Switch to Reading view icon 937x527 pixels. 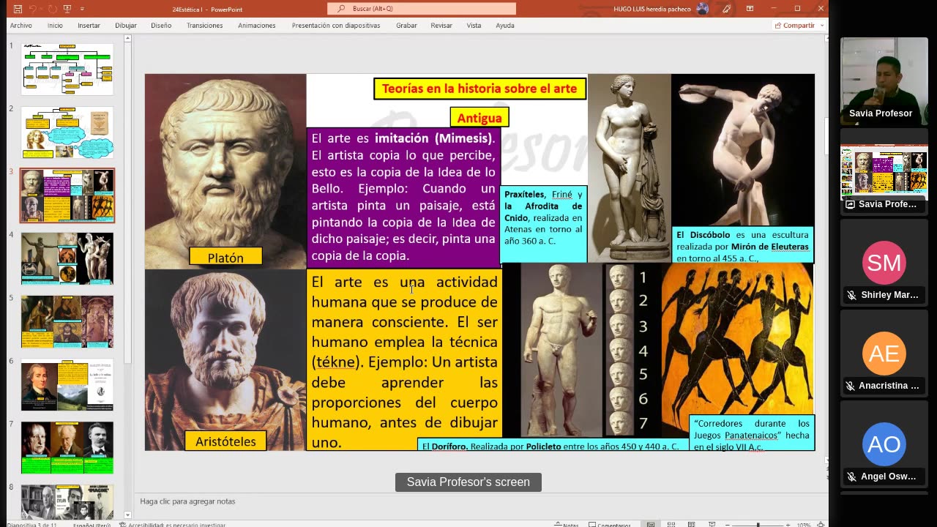tap(691, 524)
